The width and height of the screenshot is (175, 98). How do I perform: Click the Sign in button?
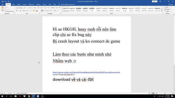(154, 1)
